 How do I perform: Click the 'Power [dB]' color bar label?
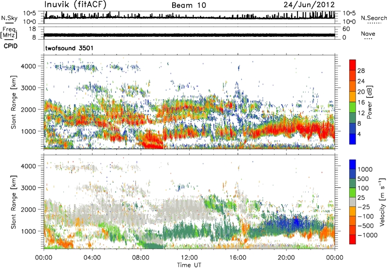369,102
